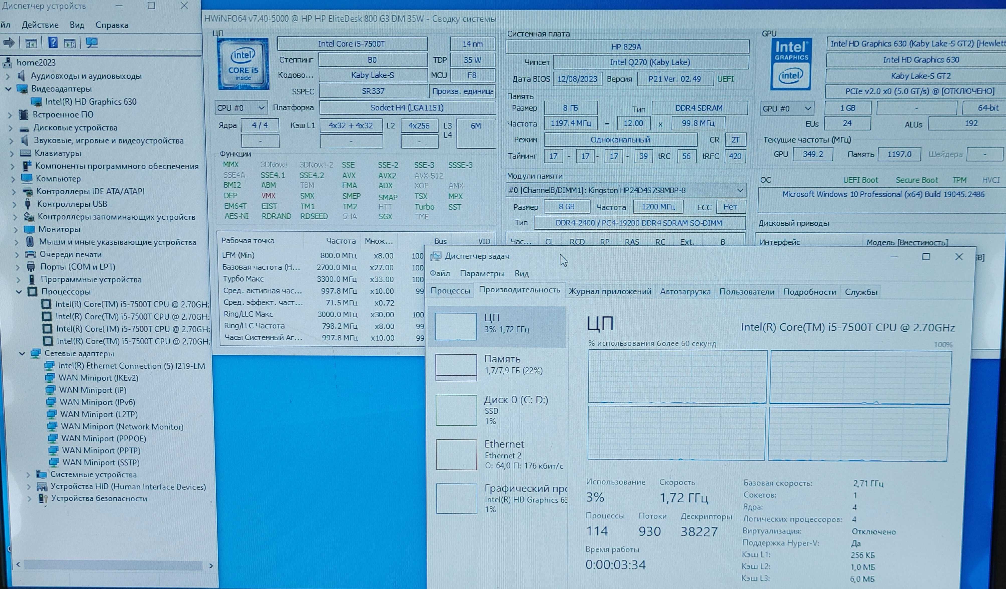Expand the Мониторы node
Image resolution: width=1006 pixels, height=589 pixels.
16,229
